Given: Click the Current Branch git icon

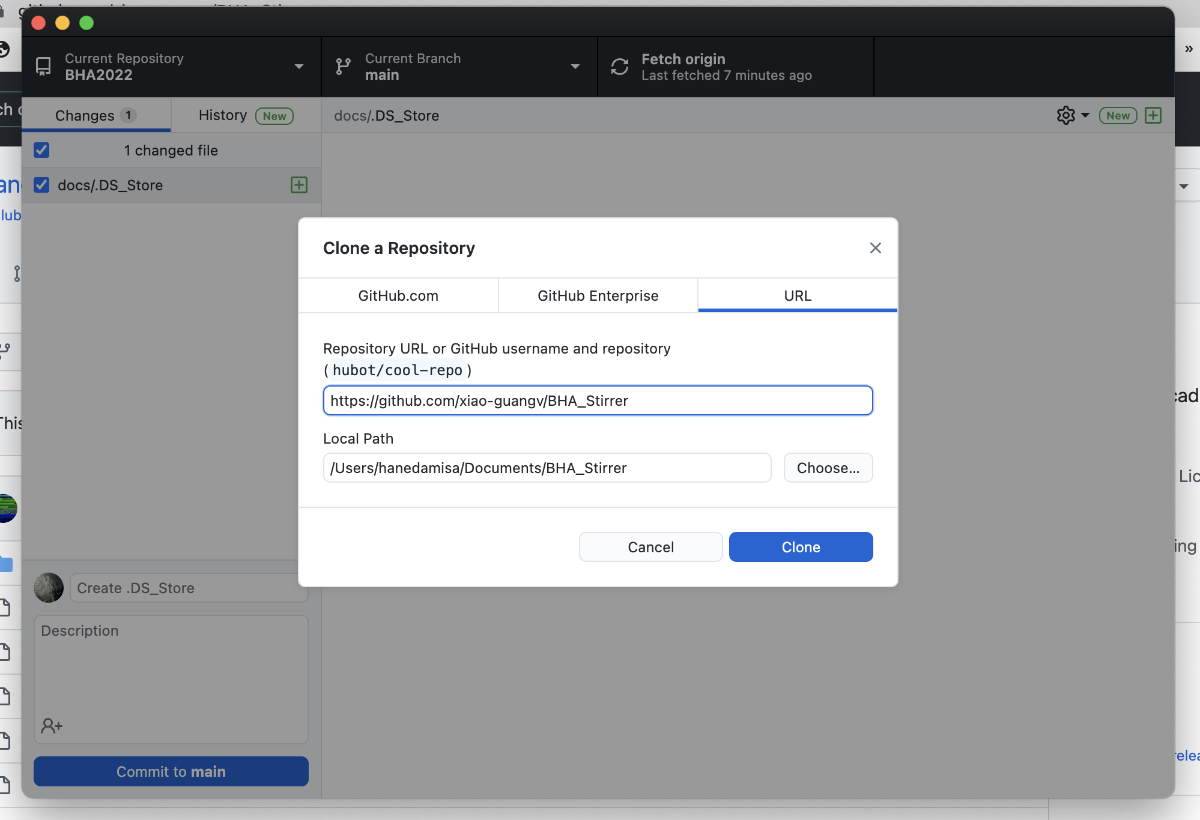Looking at the screenshot, I should pyautogui.click(x=343, y=66).
